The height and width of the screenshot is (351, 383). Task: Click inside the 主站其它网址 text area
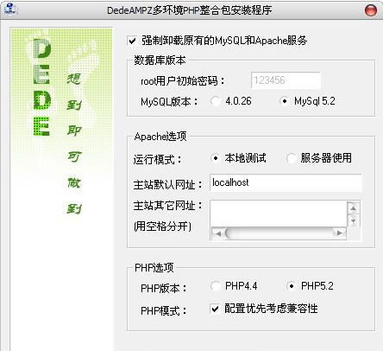click(279, 214)
